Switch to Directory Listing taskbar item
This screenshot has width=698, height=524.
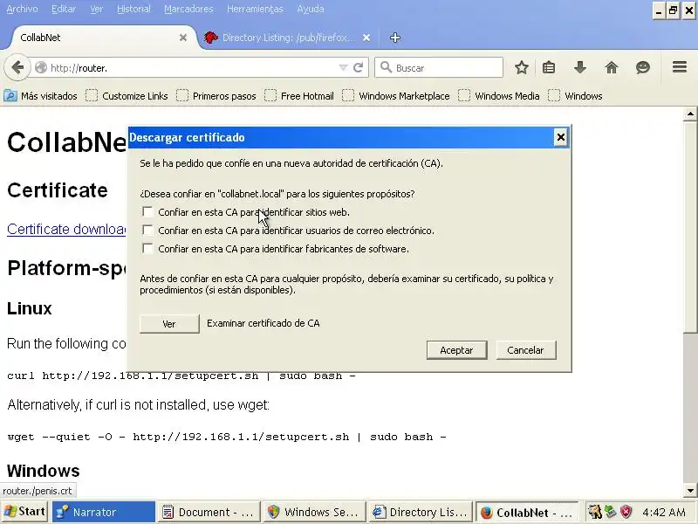pos(420,512)
